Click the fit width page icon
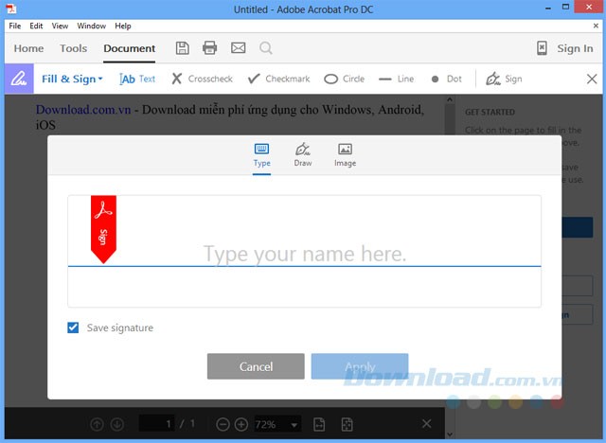The width and height of the screenshot is (606, 443). pyautogui.click(x=319, y=424)
